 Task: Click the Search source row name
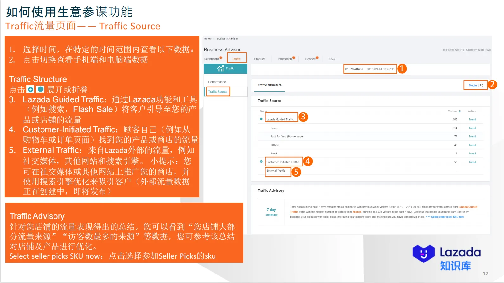click(x=275, y=128)
